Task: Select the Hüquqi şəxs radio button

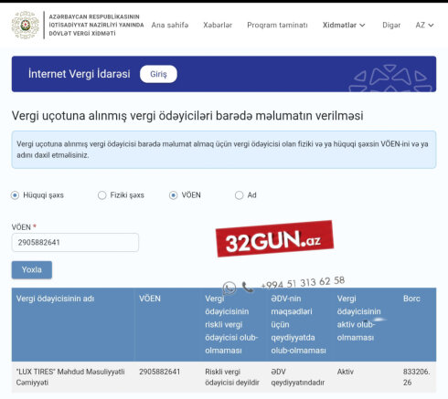Action: tap(15, 195)
